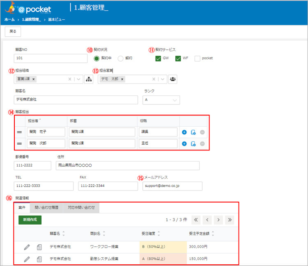Click the 150,000円 amount cell

tap(198, 259)
